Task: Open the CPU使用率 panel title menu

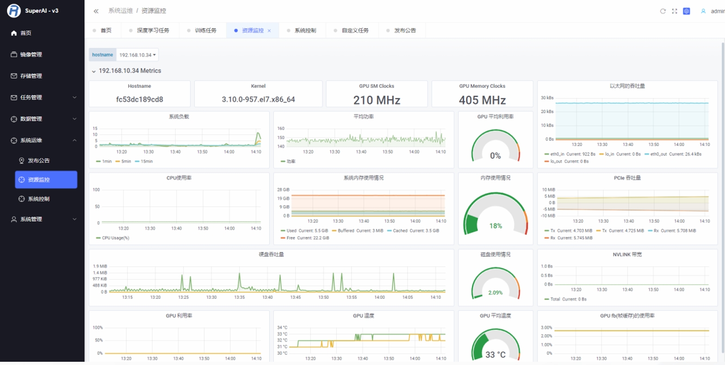Action: click(x=179, y=178)
